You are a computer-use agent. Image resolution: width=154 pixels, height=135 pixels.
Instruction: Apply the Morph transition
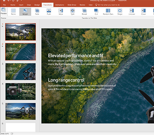(x=25, y=12)
